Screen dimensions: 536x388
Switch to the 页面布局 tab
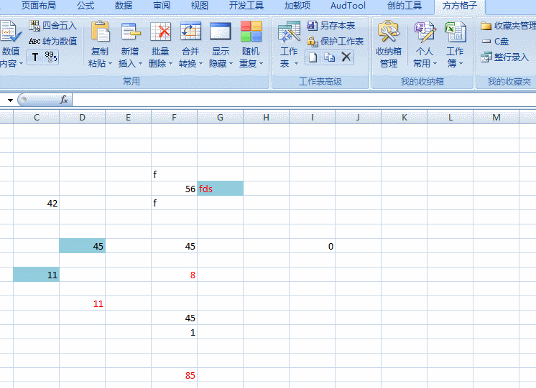[x=38, y=6]
